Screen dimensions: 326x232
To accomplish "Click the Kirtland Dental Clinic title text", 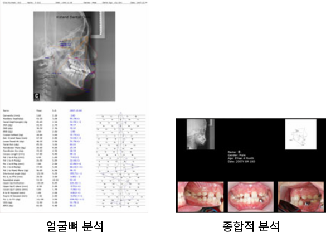I will coord(73,17).
